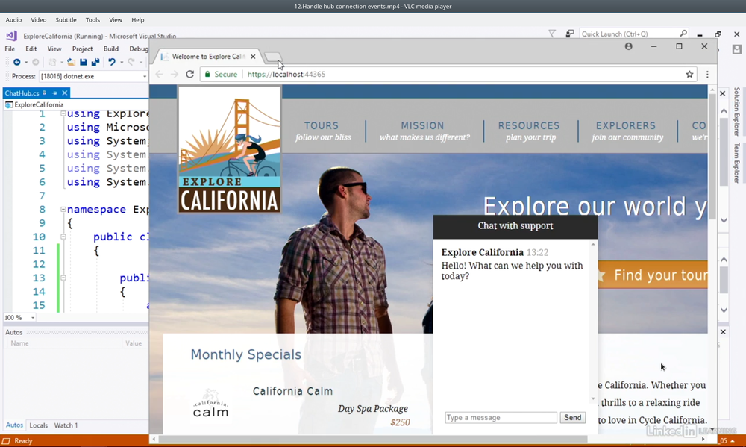
Task: Click the California Calm special title
Action: 292,391
